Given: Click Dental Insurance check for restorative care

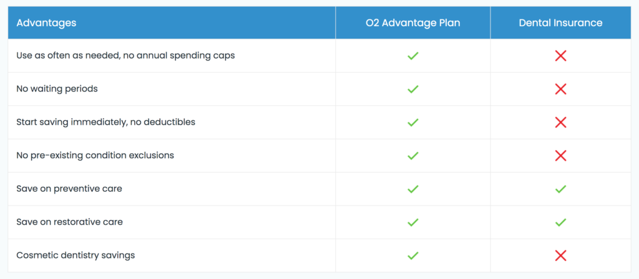Looking at the screenshot, I should 561,222.
